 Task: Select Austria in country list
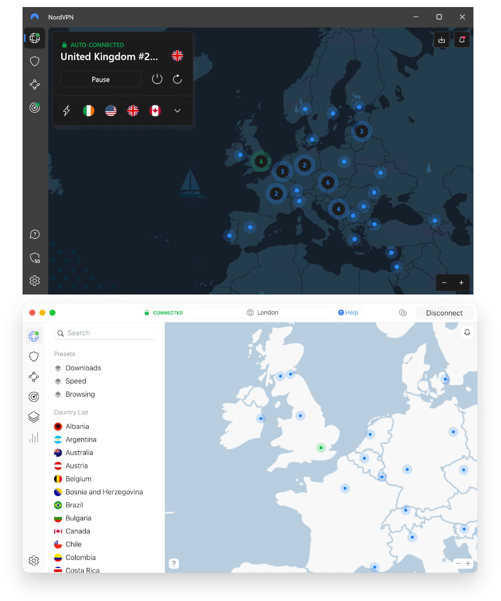tap(71, 466)
